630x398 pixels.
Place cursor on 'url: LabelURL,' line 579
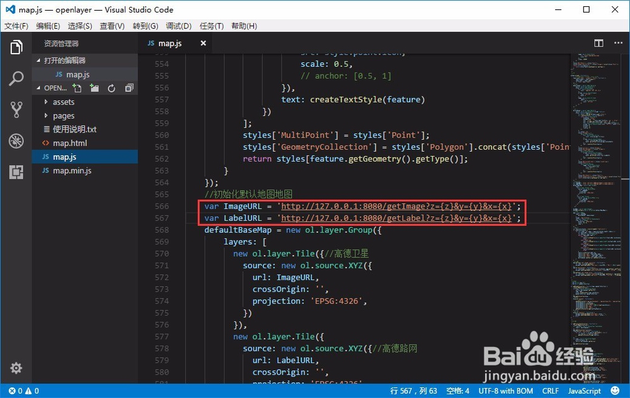coord(285,360)
